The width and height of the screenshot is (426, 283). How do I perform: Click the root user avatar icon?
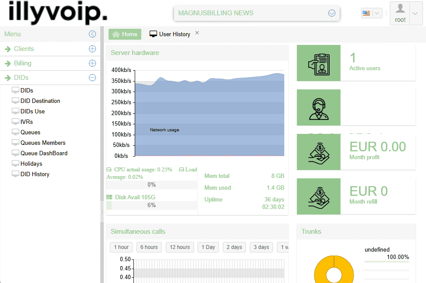[x=400, y=9]
